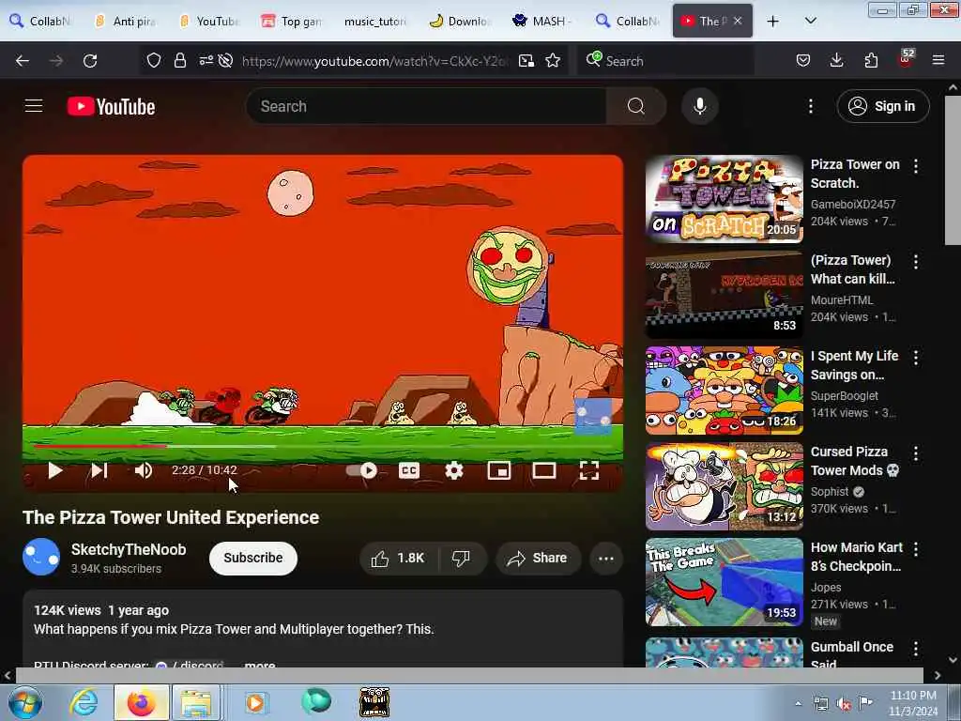Open video settings gear
This screenshot has height=721, width=961.
click(x=453, y=470)
